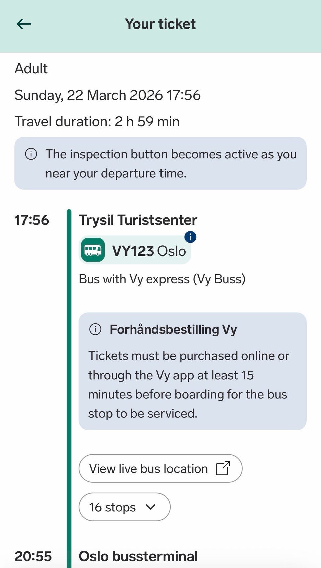Tap the Travel duration text

tap(97, 121)
